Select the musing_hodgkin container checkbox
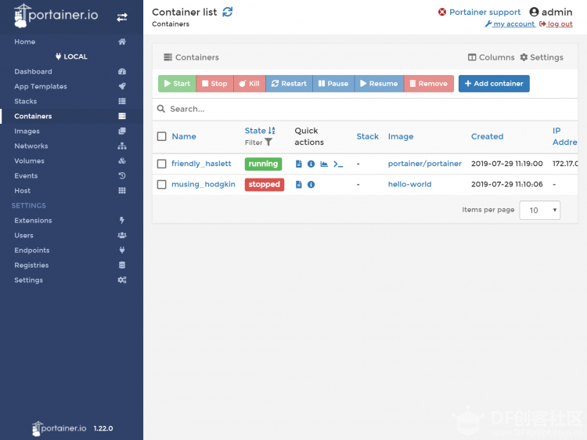This screenshot has width=587, height=440. coord(162,185)
